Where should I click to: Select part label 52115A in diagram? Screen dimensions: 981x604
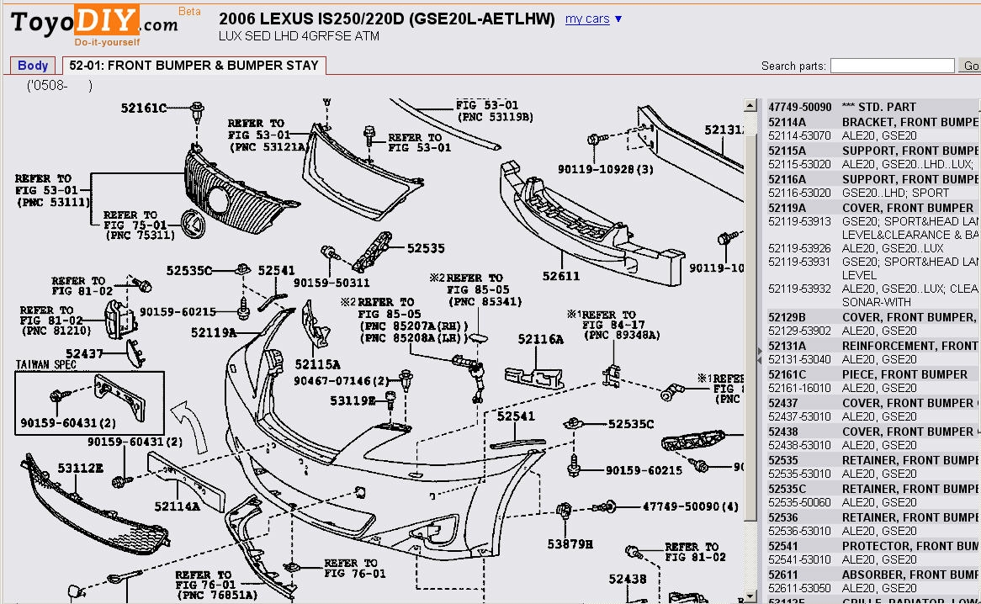(x=317, y=364)
